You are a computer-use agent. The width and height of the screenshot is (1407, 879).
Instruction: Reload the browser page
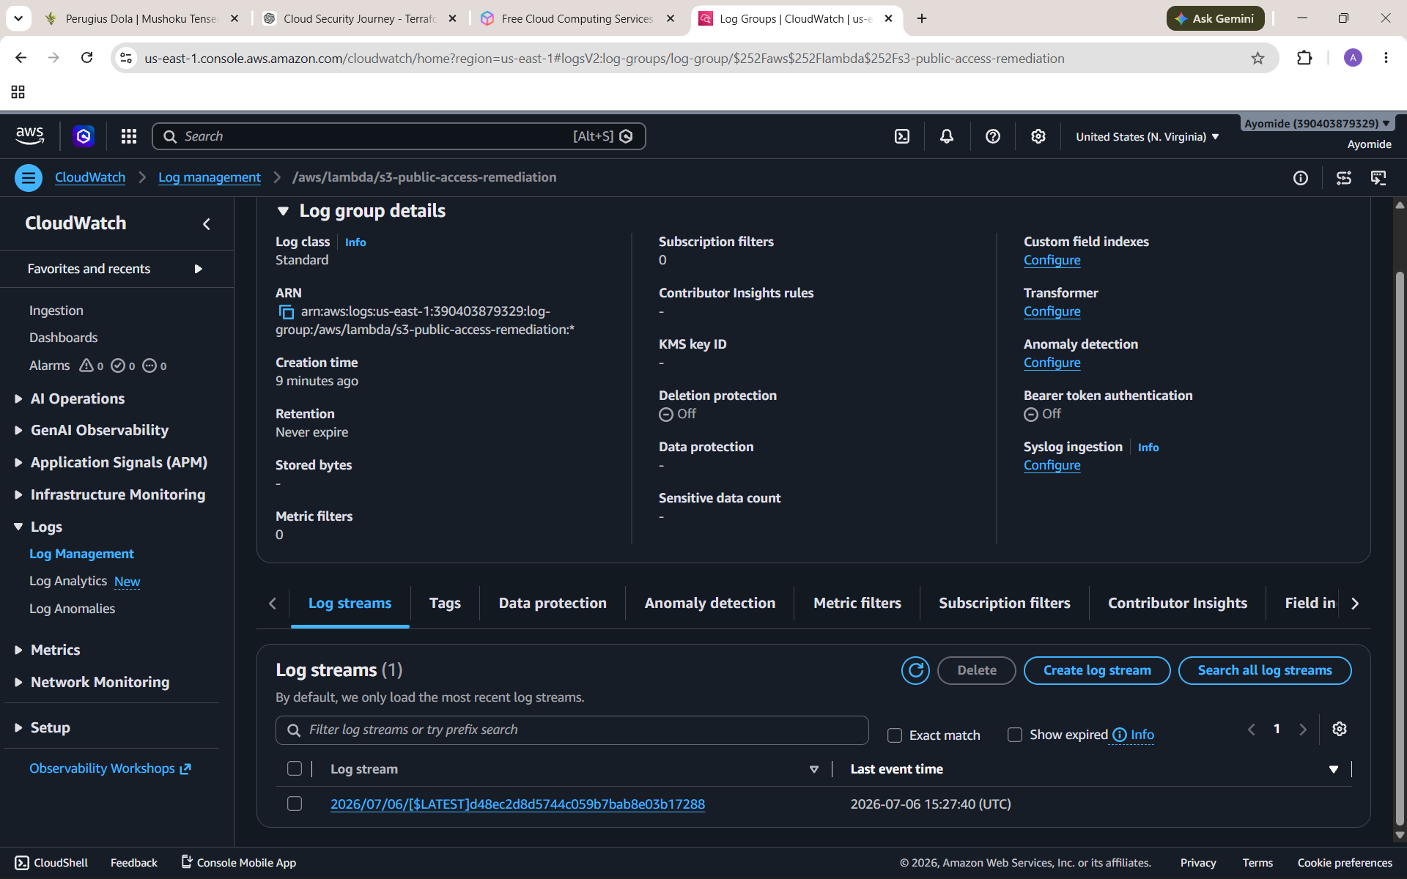click(x=86, y=58)
